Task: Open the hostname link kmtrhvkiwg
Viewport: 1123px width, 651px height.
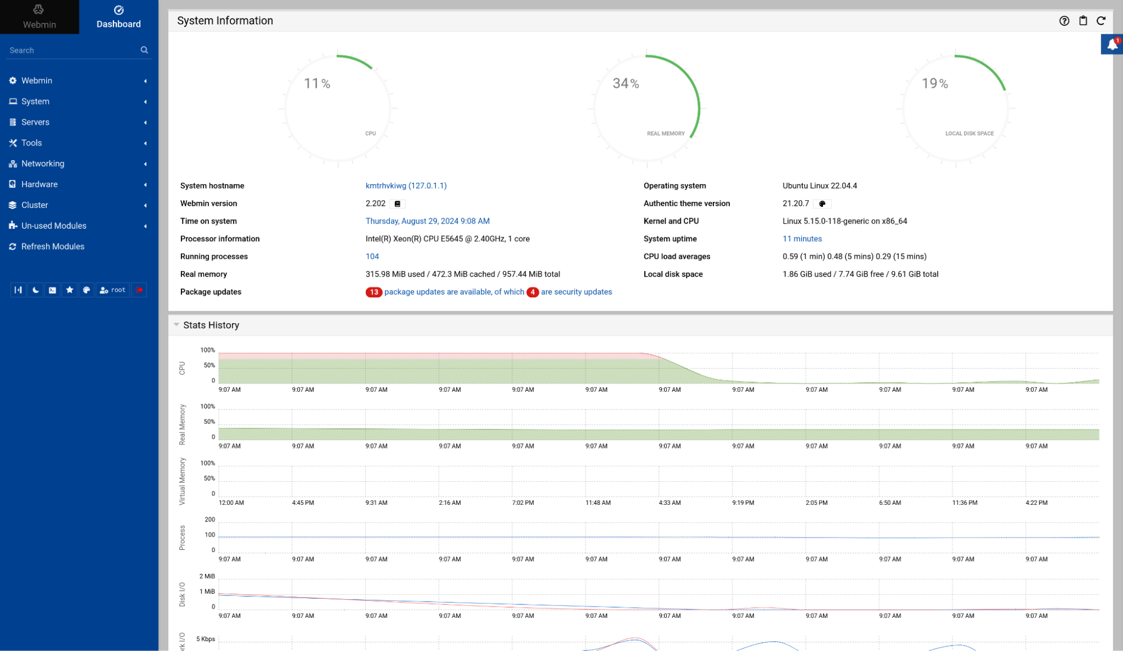Action: pyautogui.click(x=406, y=186)
